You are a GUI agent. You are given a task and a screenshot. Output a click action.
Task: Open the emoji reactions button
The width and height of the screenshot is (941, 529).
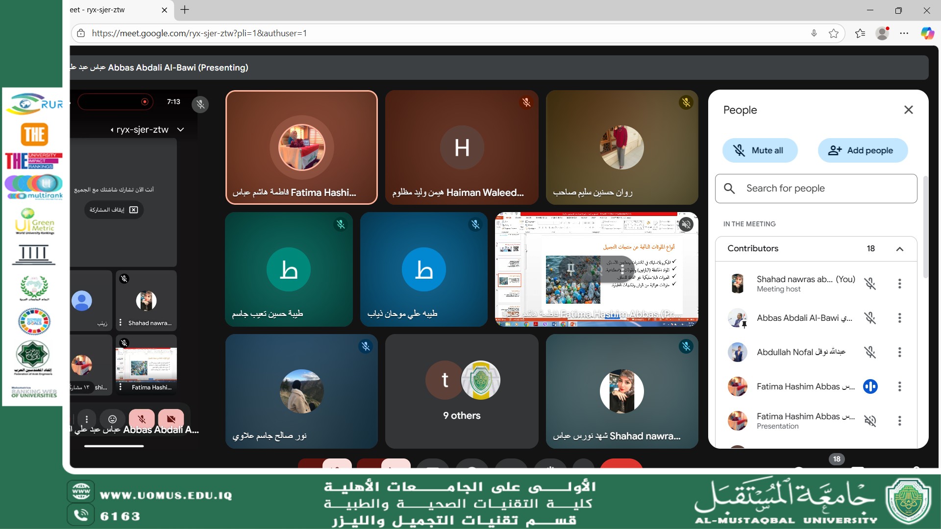pos(112,419)
